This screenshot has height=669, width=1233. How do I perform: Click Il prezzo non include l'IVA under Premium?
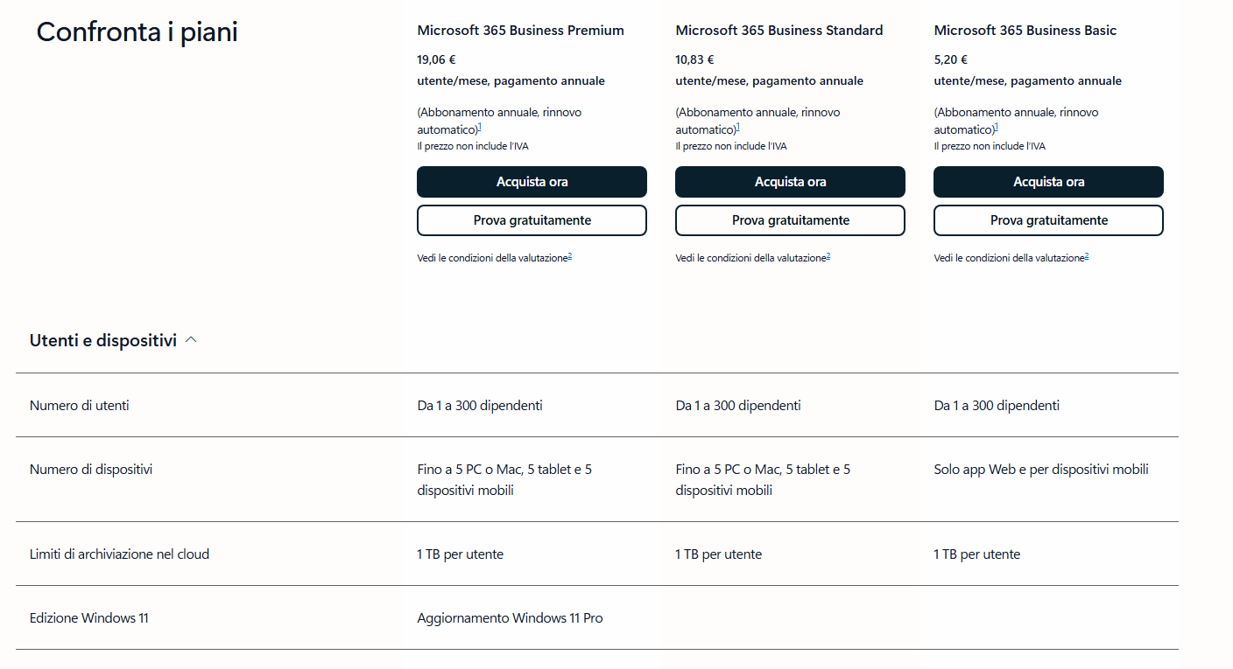click(x=473, y=147)
